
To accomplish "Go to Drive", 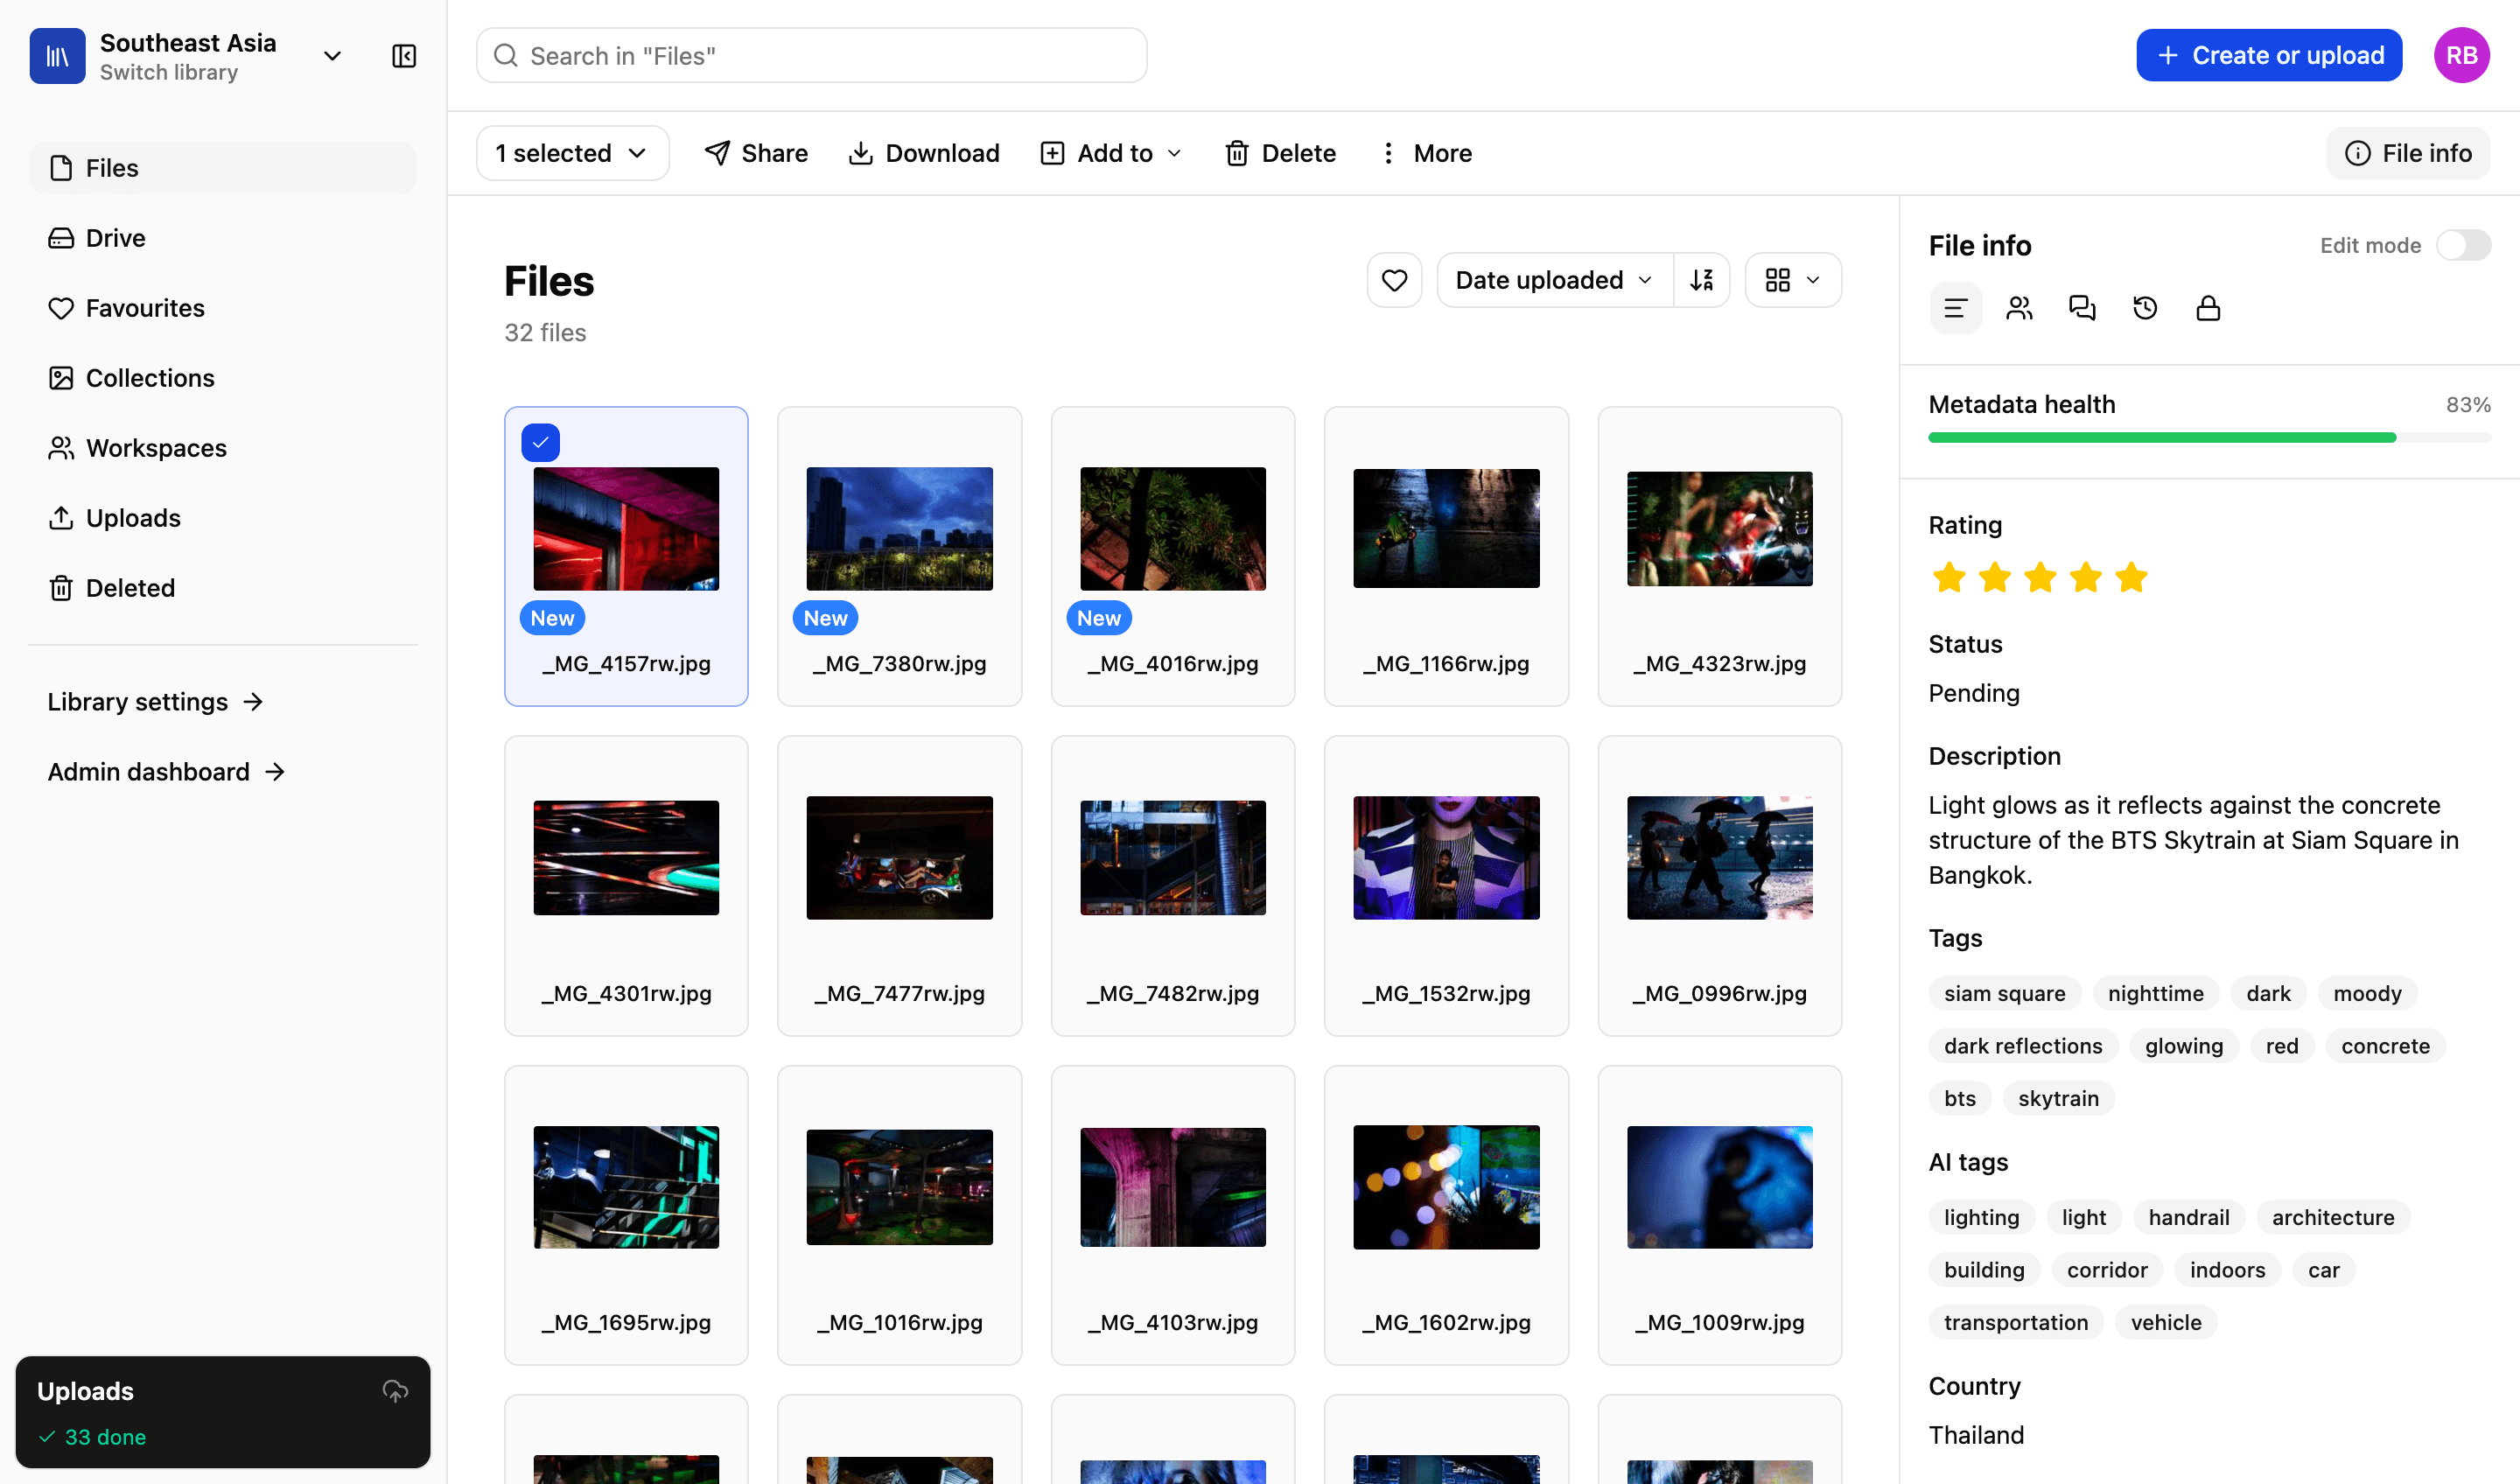I will (x=223, y=238).
